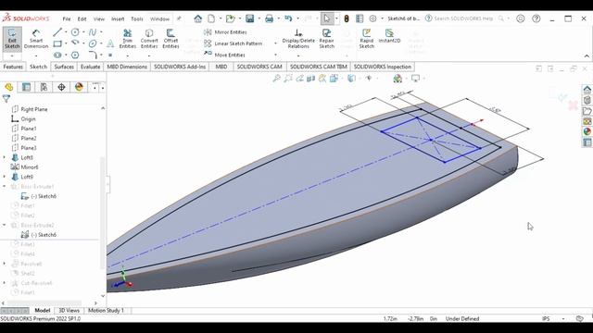
Task: Open the File menu
Action: 67,18
